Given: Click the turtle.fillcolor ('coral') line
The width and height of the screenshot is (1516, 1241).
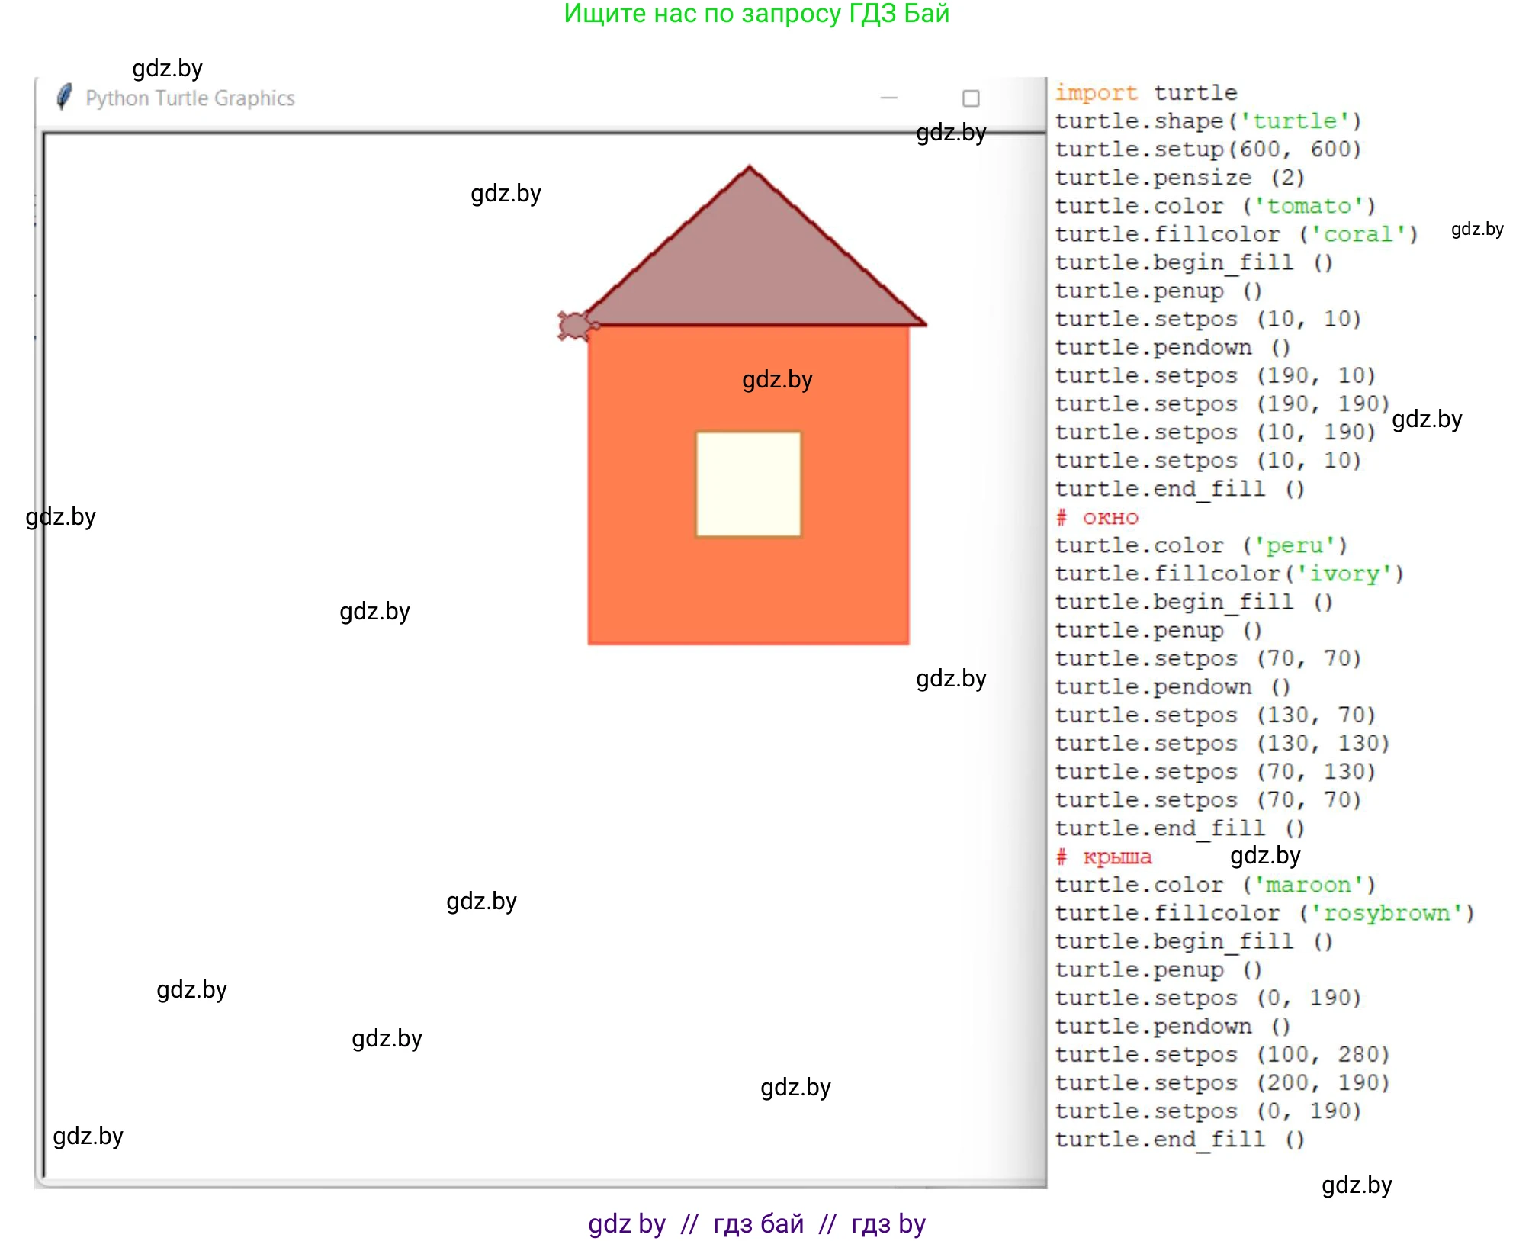Looking at the screenshot, I should [1235, 234].
